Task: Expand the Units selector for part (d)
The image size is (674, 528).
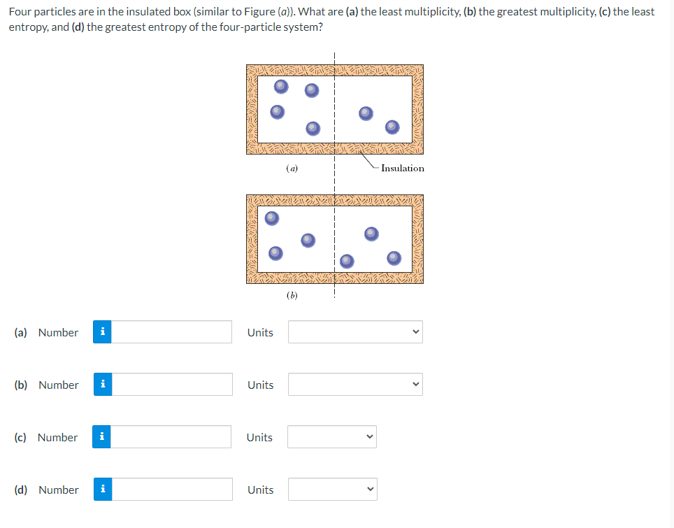Action: pyautogui.click(x=332, y=489)
